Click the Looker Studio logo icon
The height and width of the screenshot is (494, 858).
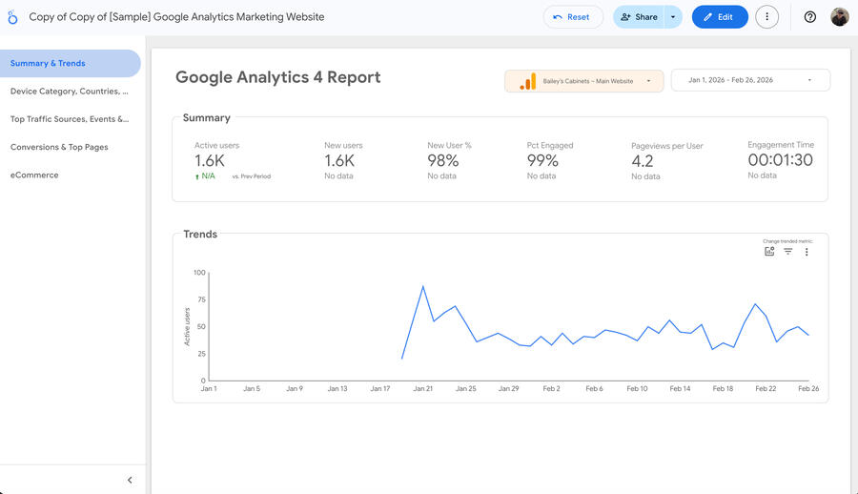click(x=12, y=17)
